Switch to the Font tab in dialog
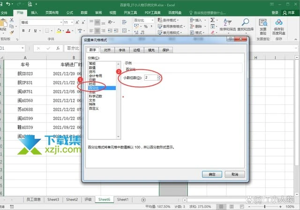 [122, 50]
